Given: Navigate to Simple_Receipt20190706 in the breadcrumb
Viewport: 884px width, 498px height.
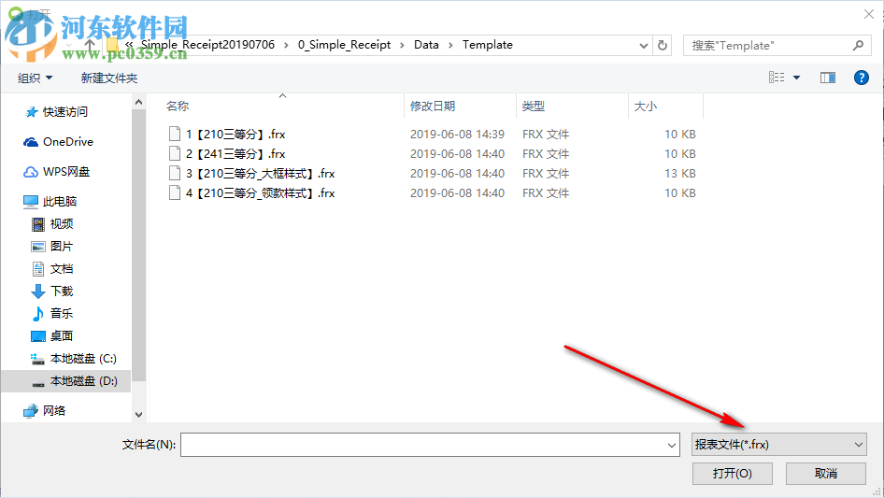Looking at the screenshot, I should click(x=207, y=45).
